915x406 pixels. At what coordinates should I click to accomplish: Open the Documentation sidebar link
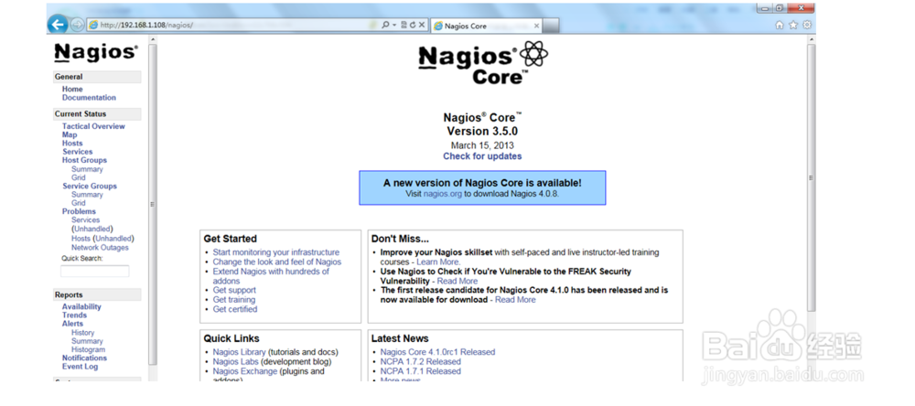90,98
